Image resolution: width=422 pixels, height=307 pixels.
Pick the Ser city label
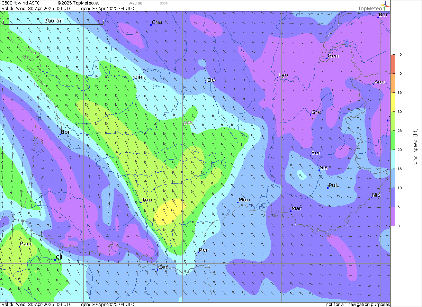pyautogui.click(x=316, y=153)
